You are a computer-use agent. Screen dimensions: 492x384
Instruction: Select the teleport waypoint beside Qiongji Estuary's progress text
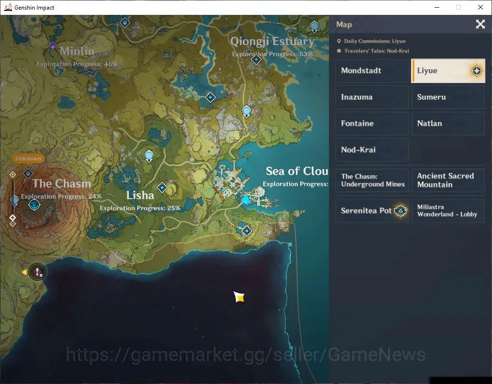(x=257, y=60)
